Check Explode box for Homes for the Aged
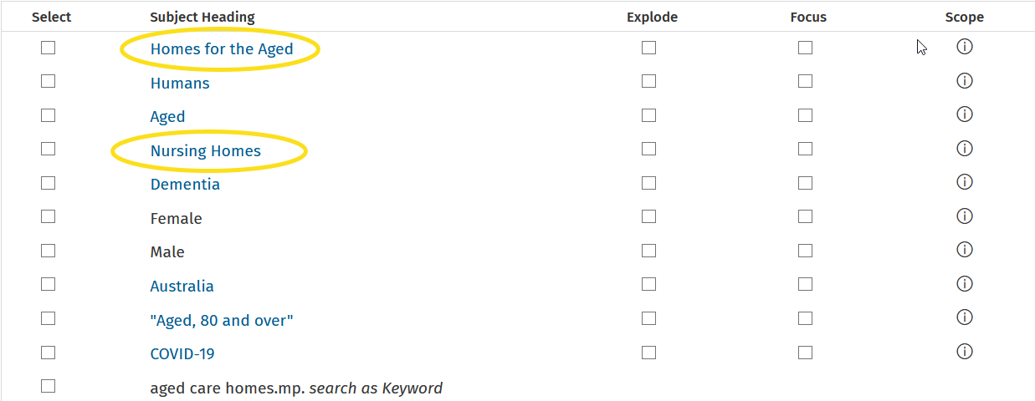The height and width of the screenshot is (401, 1035). [648, 48]
